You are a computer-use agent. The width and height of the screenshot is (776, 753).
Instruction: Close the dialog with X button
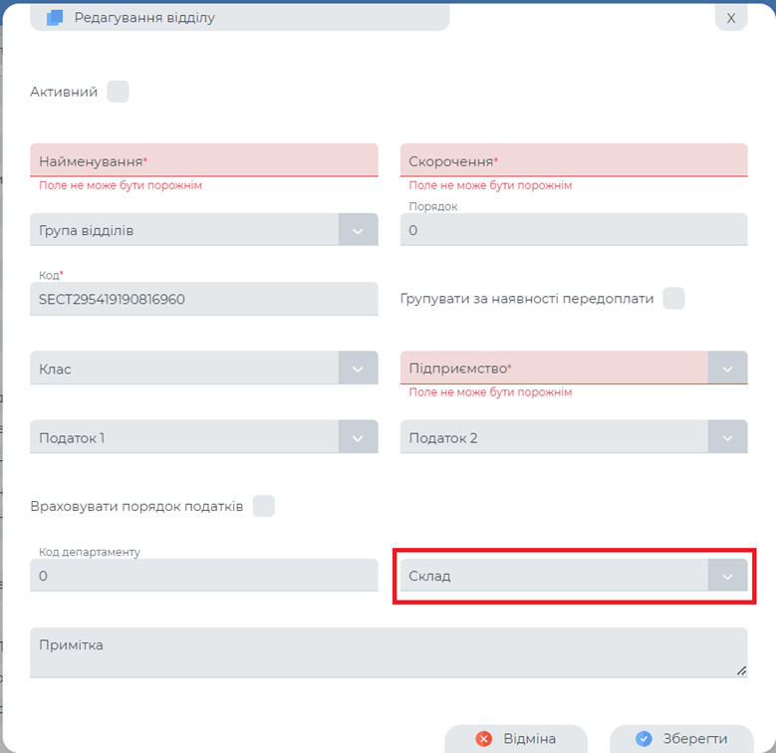(731, 17)
